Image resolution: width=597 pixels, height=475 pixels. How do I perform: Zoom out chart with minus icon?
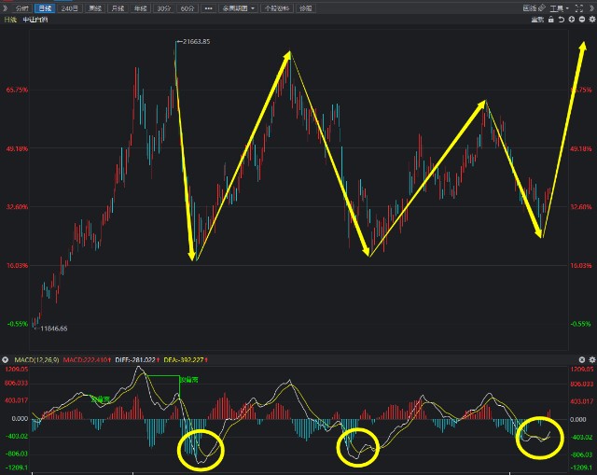580,20
